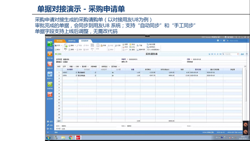Image resolution: width=250 pixels, height=141 pixels.
Task: Select grid row 2 with code 10001
Action: 149,76
